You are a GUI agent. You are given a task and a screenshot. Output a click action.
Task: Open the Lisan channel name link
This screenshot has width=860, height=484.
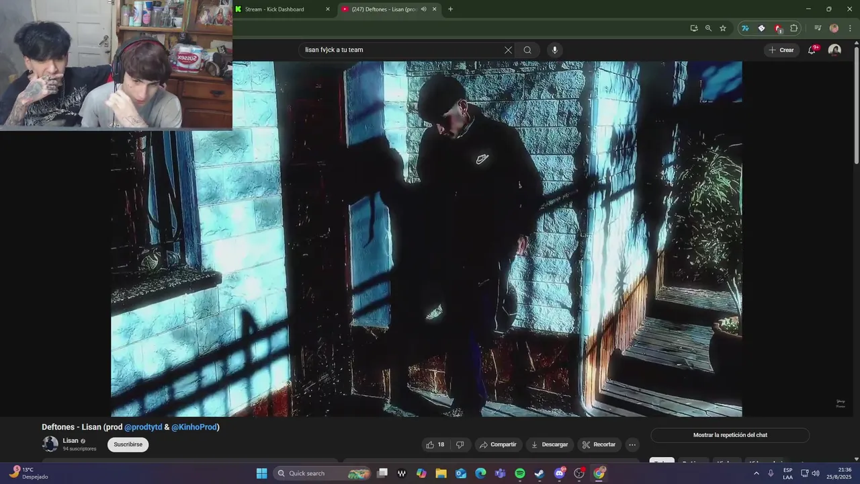click(71, 440)
